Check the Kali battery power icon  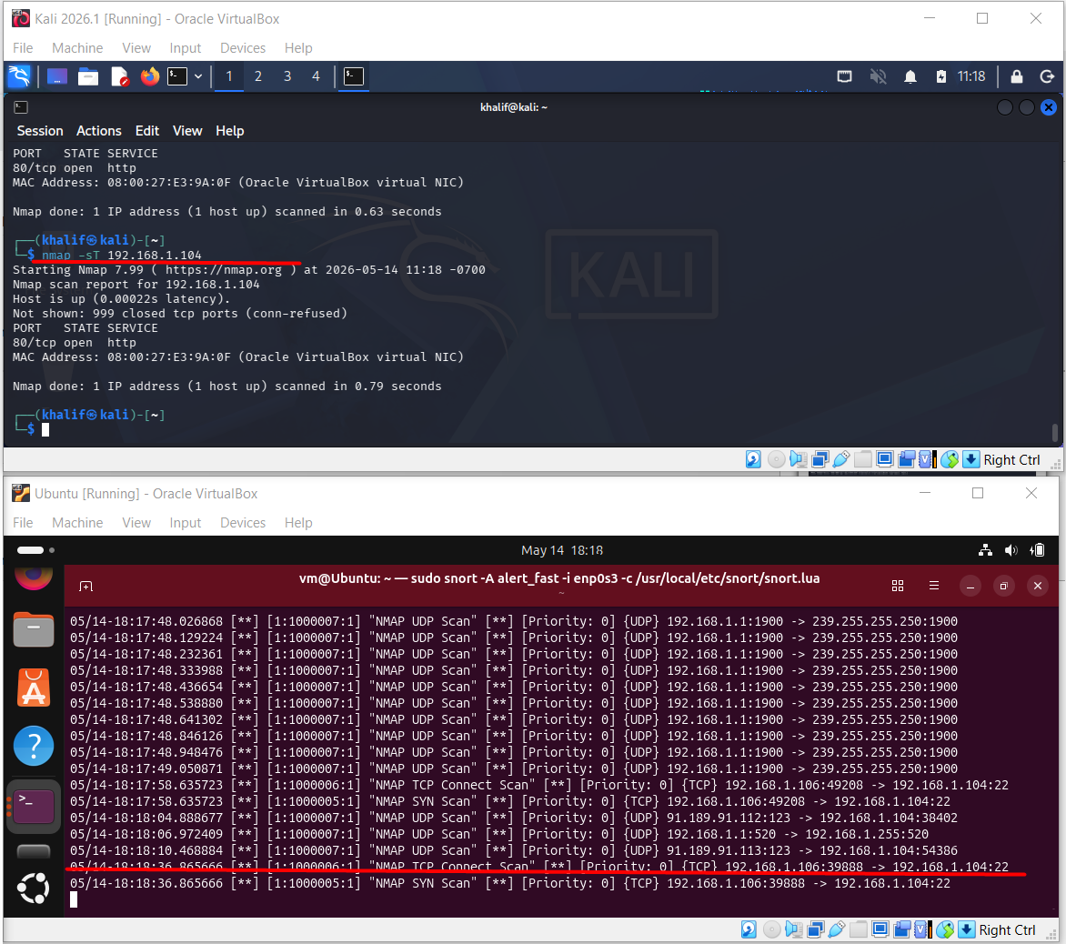[x=940, y=76]
